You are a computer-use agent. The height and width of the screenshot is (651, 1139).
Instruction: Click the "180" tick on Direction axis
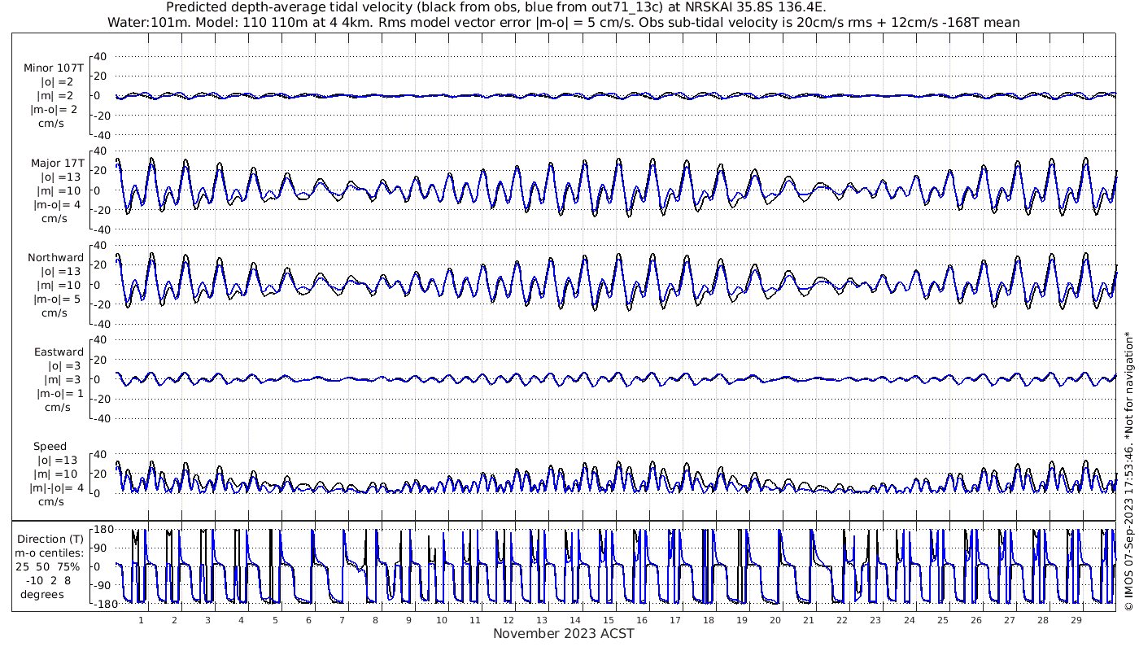[103, 530]
